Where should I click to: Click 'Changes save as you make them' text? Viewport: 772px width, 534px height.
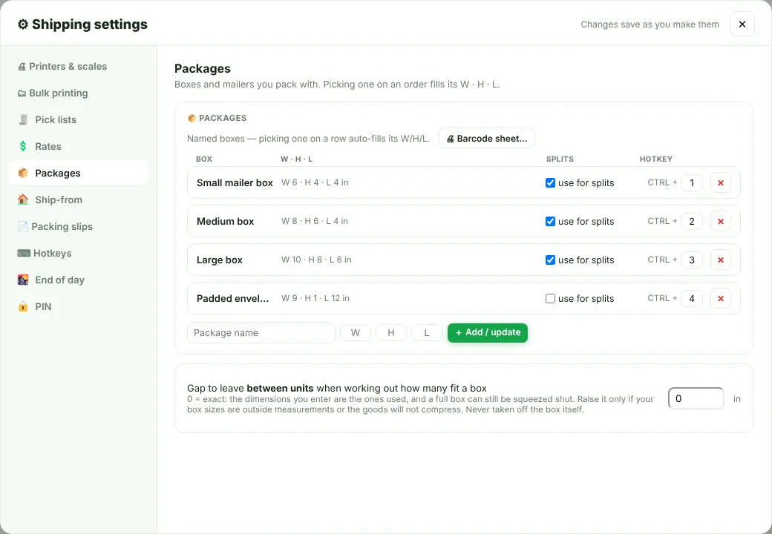[650, 24]
